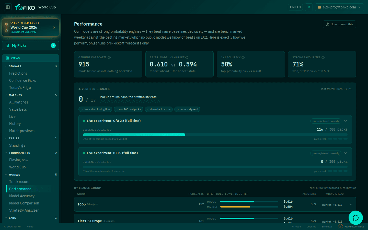The image size is (368, 230).
Task: Collapse the Tables section
Action: (30, 138)
